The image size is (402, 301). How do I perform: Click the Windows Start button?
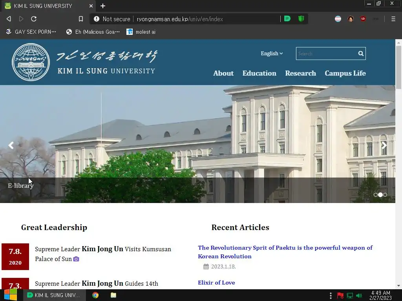pos(11,295)
